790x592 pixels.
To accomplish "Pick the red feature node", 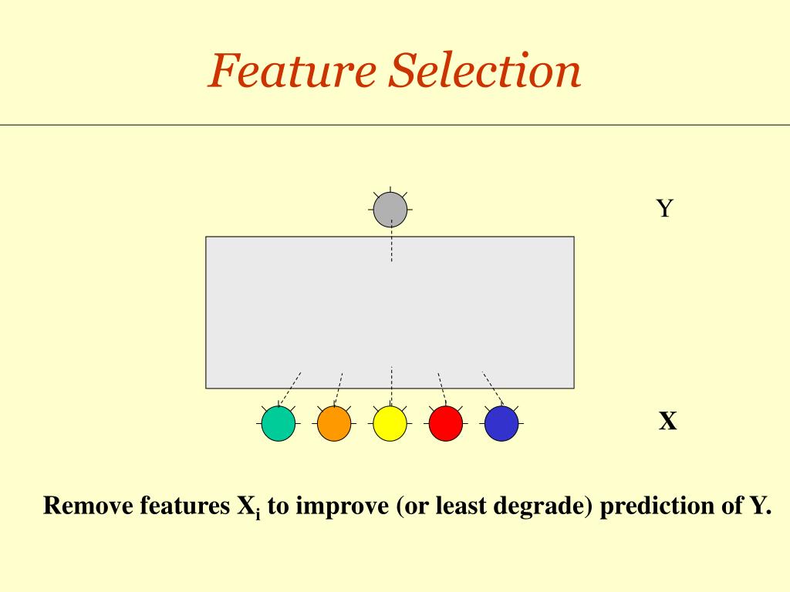I will point(446,424).
